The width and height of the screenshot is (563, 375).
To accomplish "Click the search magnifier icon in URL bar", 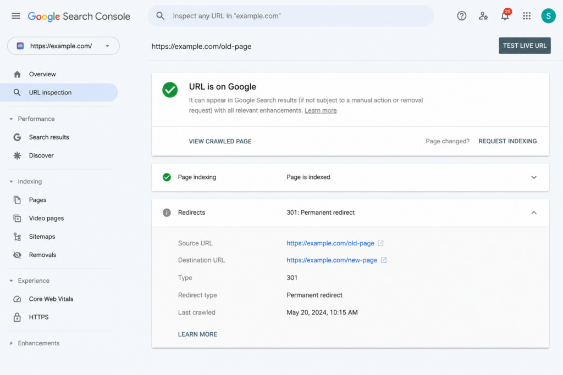I will point(160,16).
